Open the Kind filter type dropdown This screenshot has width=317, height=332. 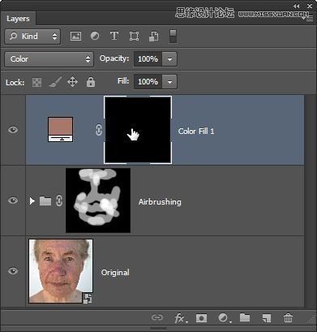32,37
